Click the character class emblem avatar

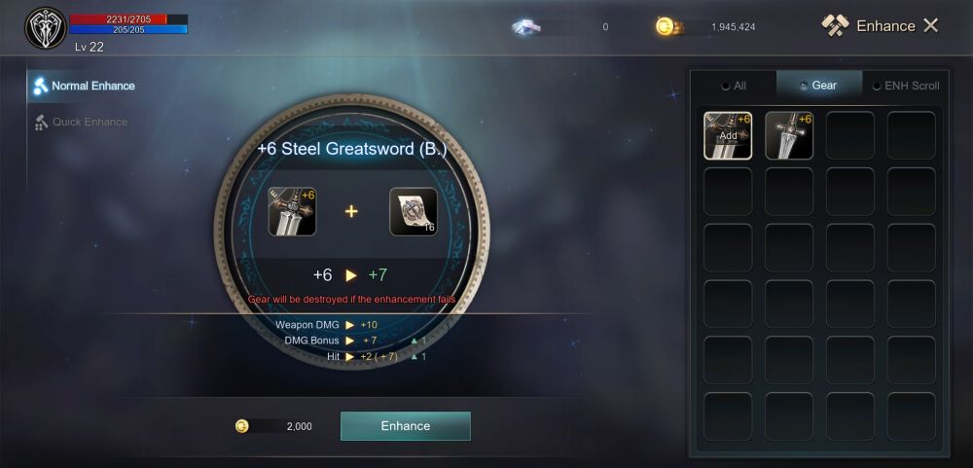point(46,28)
